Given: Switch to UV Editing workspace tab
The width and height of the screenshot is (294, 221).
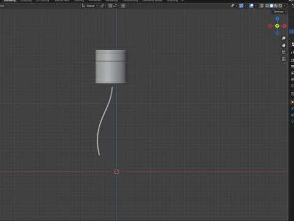Looking at the screenshot, I should pos(43,1).
